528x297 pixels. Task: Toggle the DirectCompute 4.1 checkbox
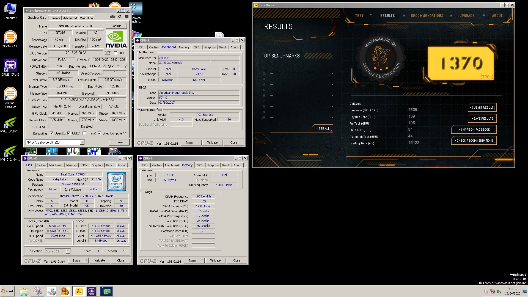click(99, 133)
